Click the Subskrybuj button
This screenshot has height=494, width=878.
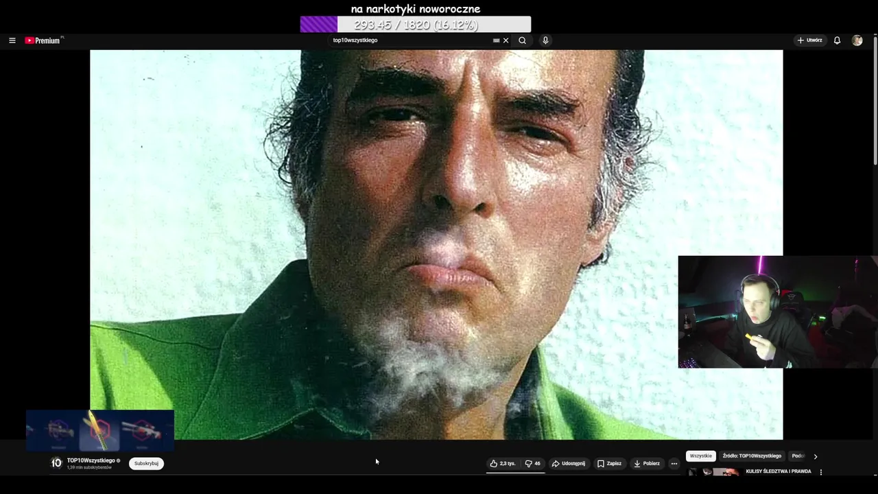[x=146, y=463]
